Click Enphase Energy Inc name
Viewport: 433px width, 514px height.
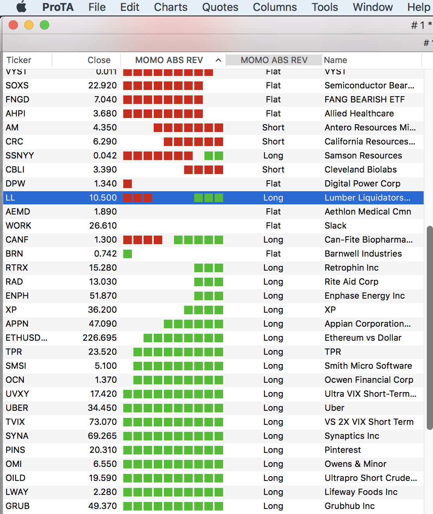click(x=365, y=296)
